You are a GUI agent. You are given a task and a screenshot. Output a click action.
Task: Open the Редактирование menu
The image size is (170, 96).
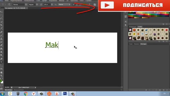(16, 1)
